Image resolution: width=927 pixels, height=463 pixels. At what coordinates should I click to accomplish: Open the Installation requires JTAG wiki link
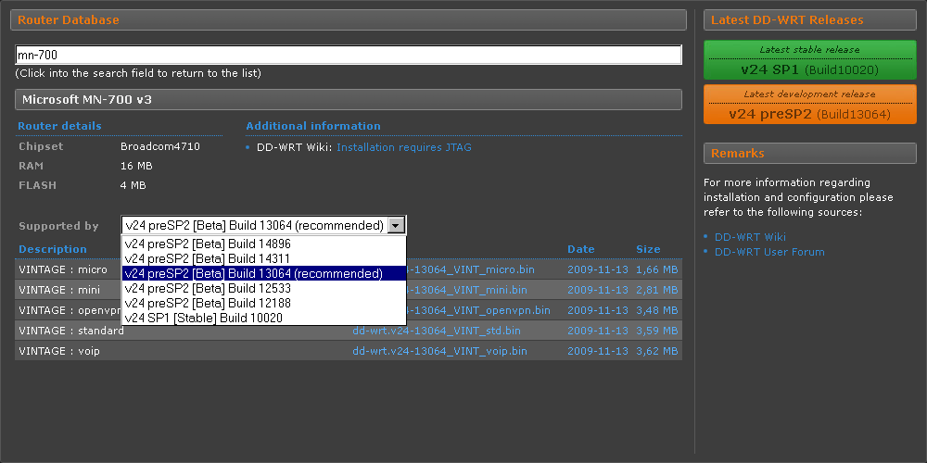pyautogui.click(x=404, y=147)
